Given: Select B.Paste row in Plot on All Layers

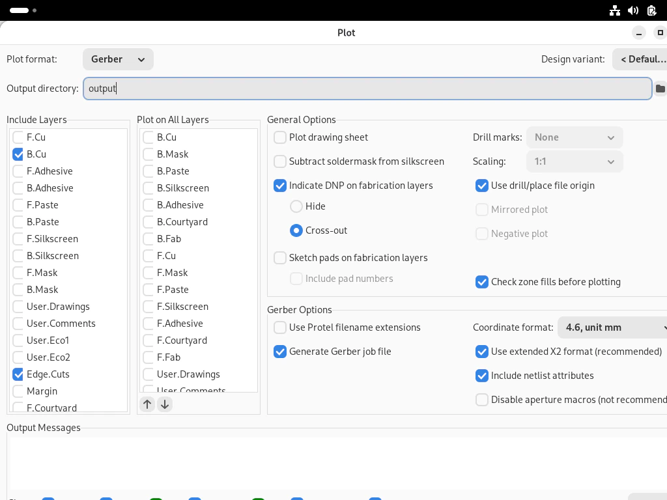Looking at the screenshot, I should click(x=199, y=171).
